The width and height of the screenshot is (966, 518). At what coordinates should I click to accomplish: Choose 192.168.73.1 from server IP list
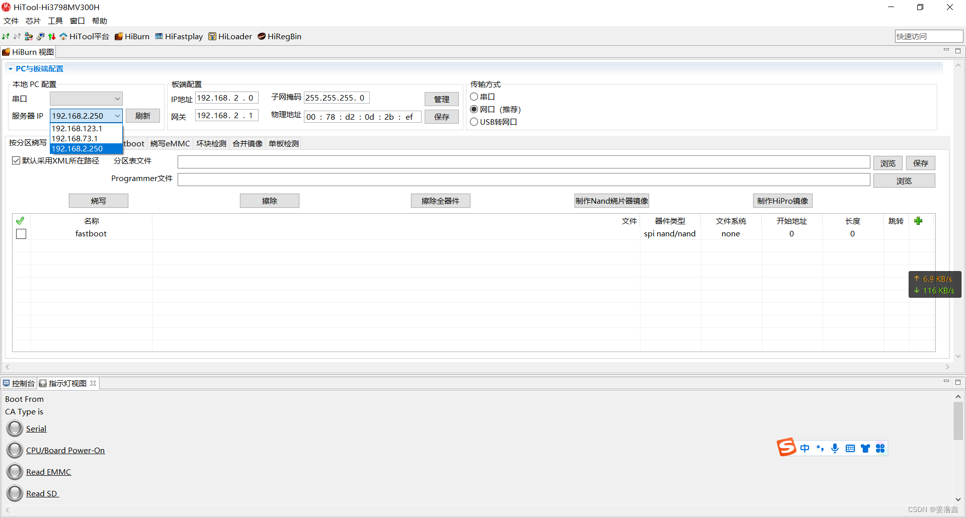[86, 138]
